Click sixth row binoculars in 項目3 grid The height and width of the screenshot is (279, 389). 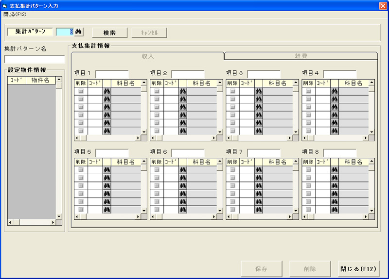(259, 131)
